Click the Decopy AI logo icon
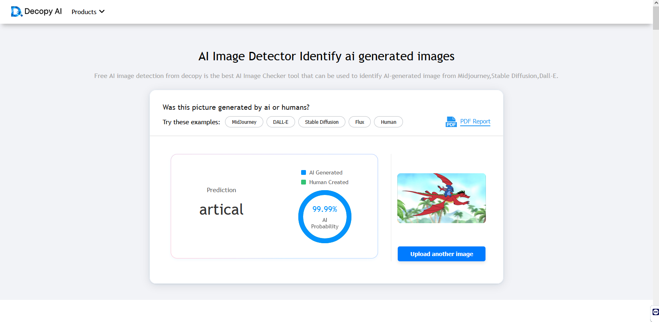 pos(17,12)
